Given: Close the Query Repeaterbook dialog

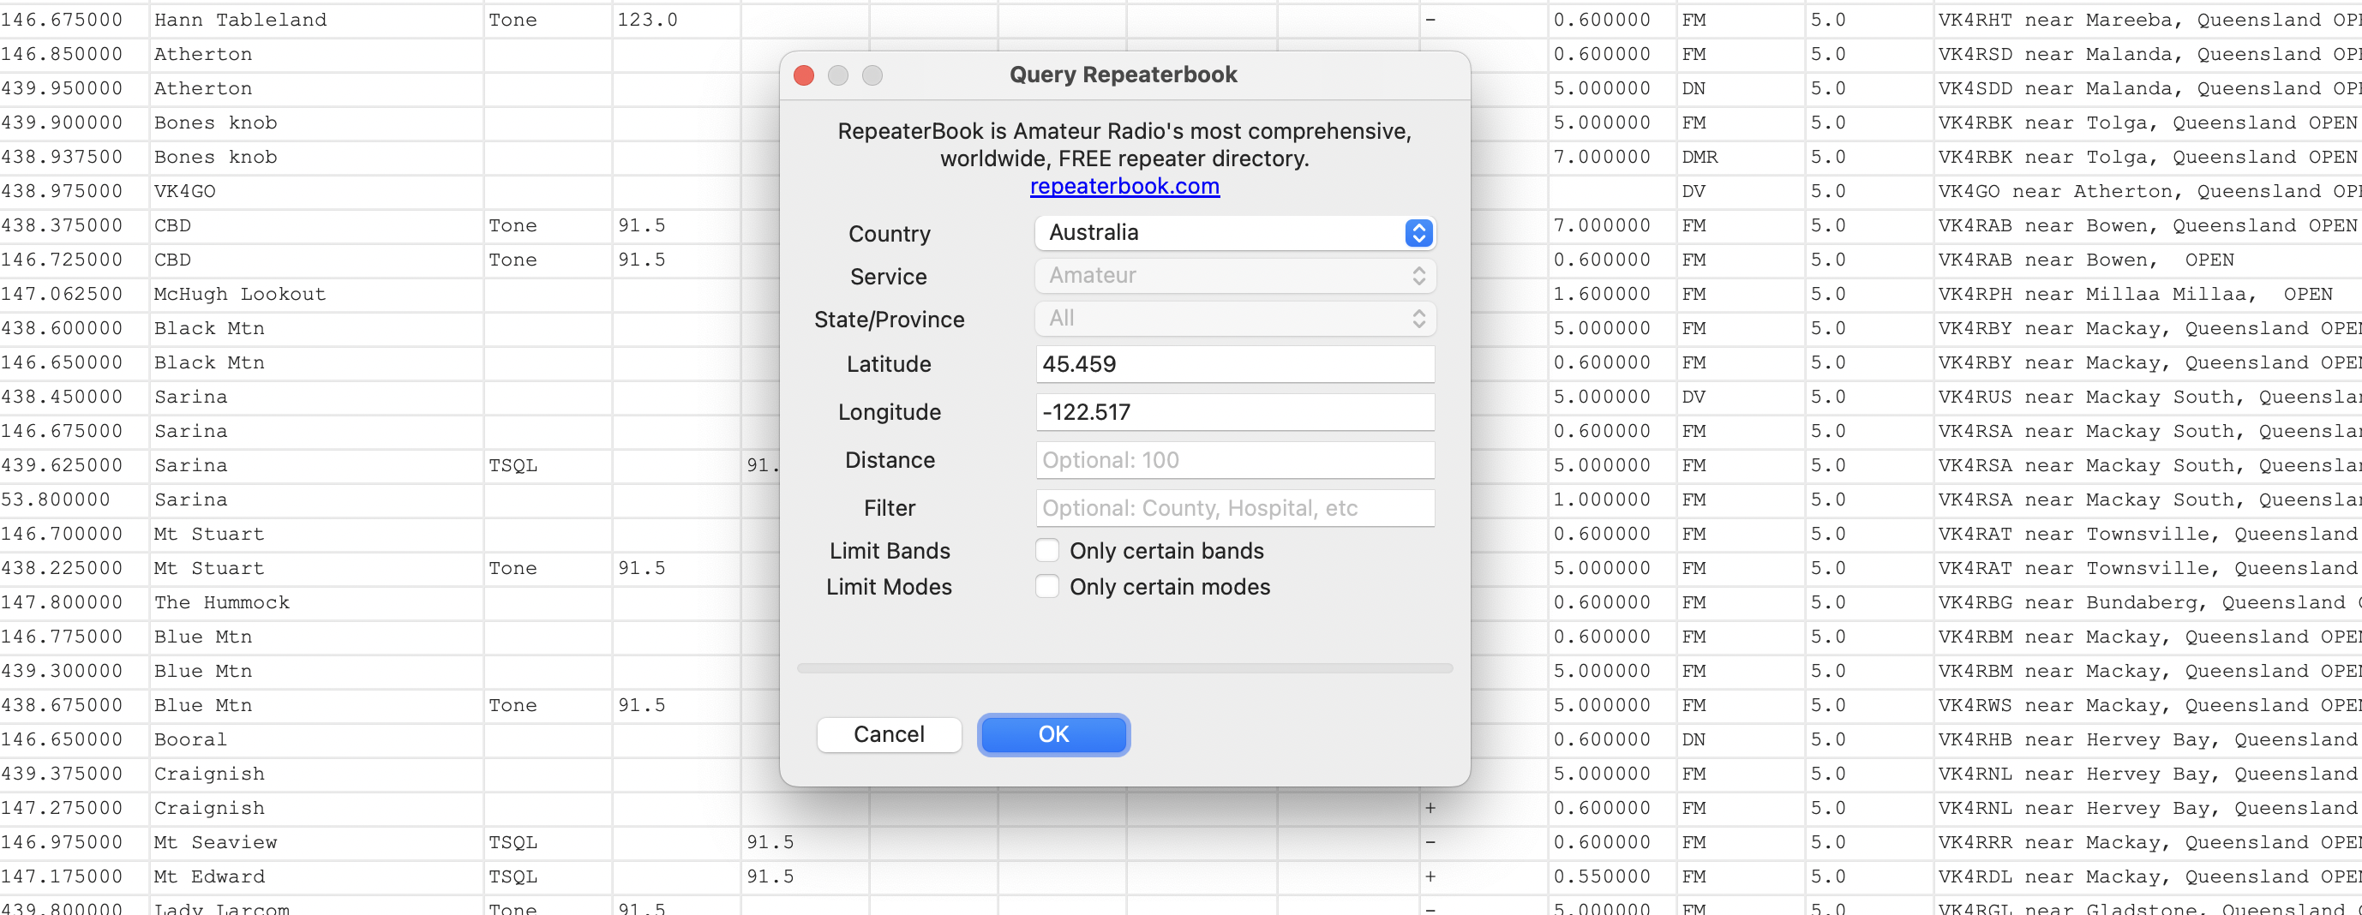Looking at the screenshot, I should (x=804, y=75).
